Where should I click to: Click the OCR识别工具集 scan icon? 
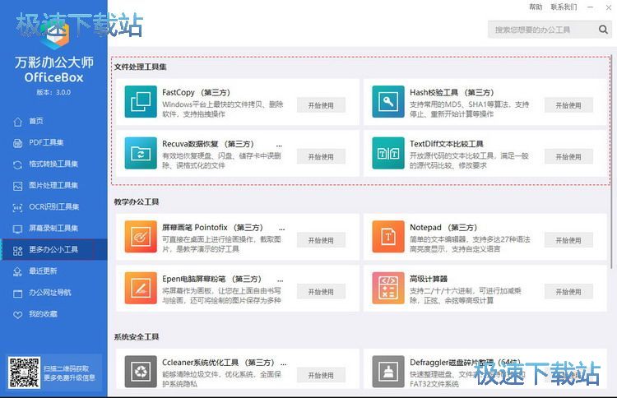[x=18, y=208]
